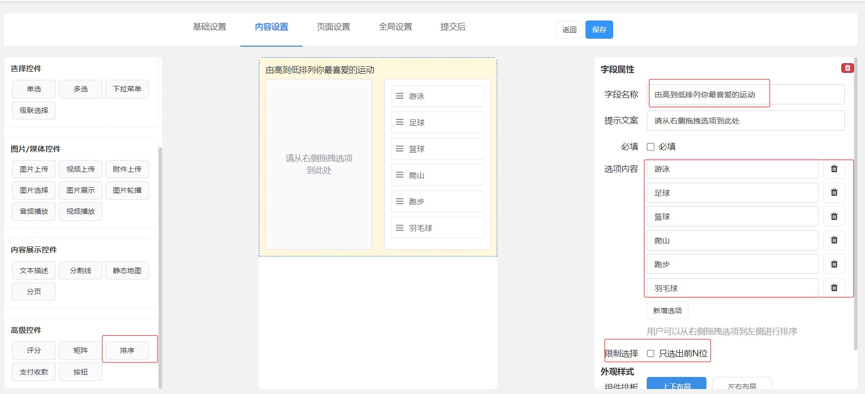Select the 上下布局 layout button
The image size is (865, 394).
pyautogui.click(x=676, y=384)
